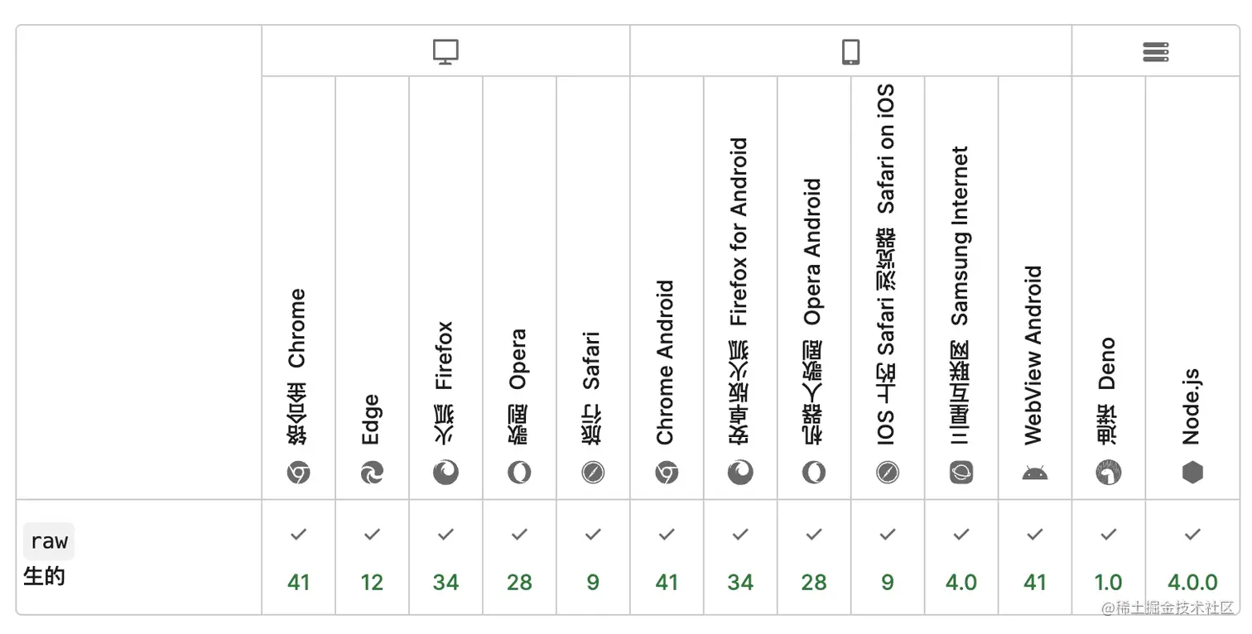Click the WebView Android robot logo

[x=1035, y=473]
